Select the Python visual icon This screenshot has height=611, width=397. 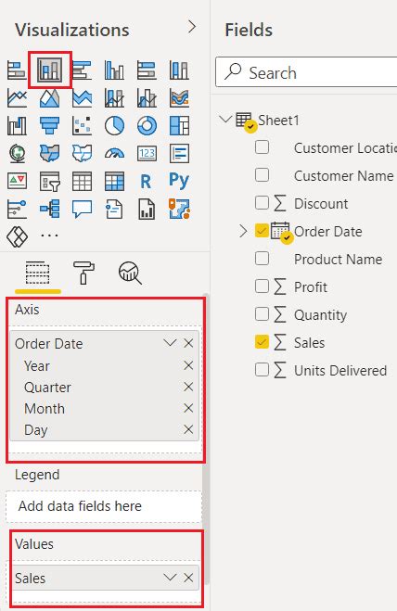tap(179, 181)
